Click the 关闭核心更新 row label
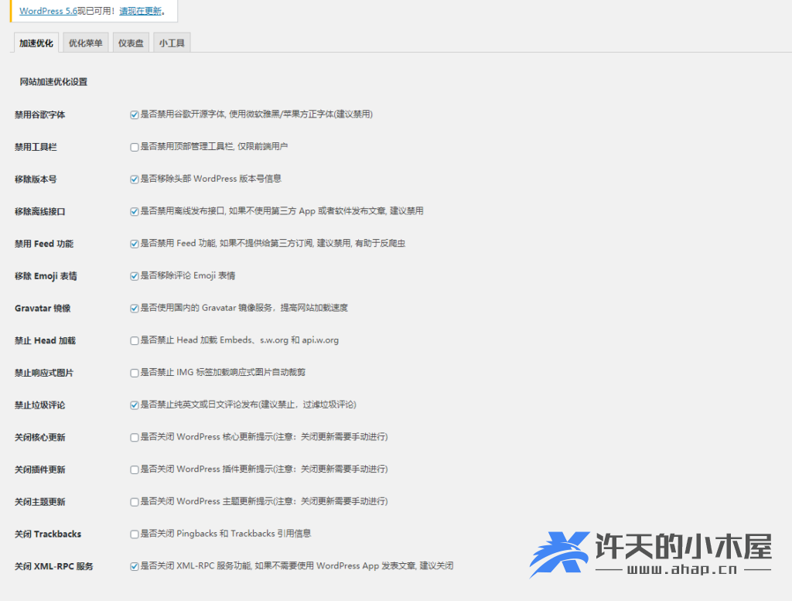 pos(40,437)
